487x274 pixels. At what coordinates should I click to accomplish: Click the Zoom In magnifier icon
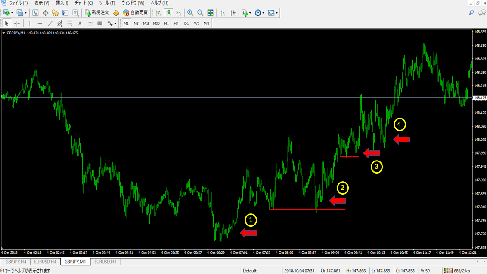pos(190,13)
